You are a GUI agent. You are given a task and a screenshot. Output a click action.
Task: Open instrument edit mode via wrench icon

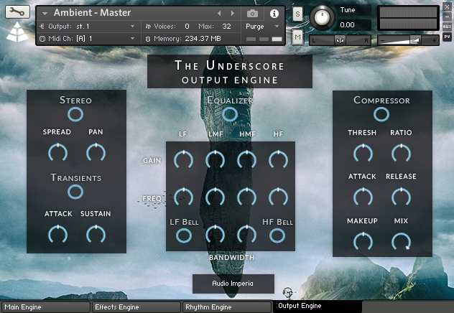[x=17, y=12]
